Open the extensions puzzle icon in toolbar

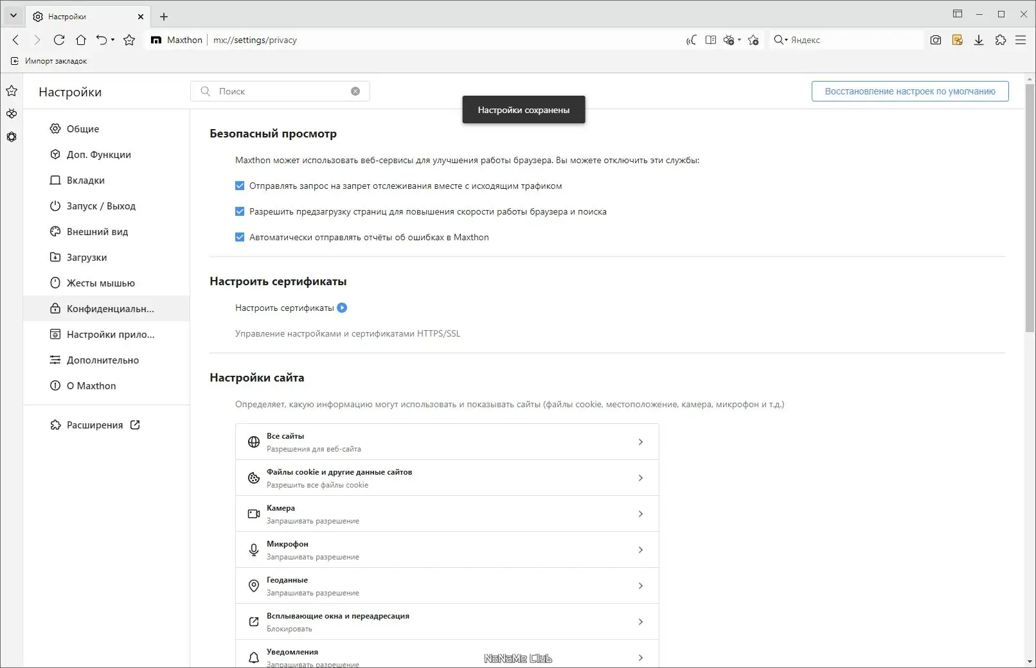tap(1001, 40)
